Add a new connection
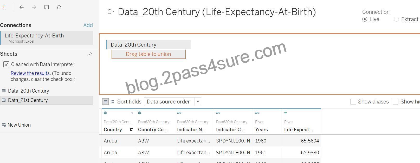Image resolution: width=420 pixels, height=163 pixels. coord(88,25)
